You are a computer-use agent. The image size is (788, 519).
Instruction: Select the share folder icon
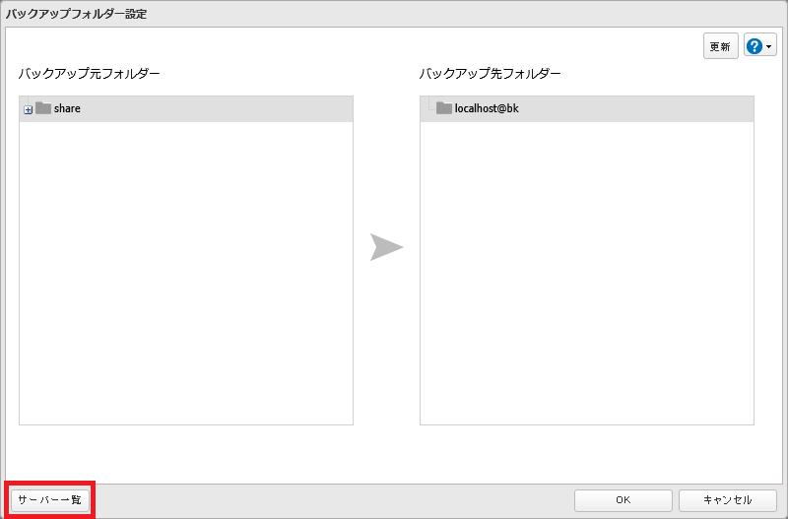pyautogui.click(x=43, y=108)
